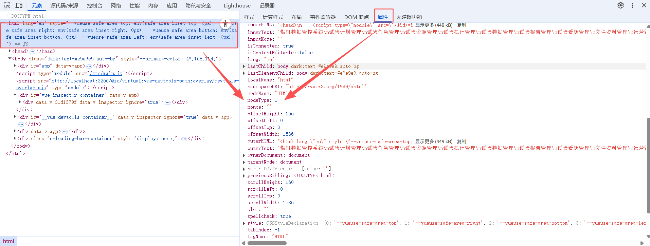The width and height of the screenshot is (650, 246).
Task: Click the accessibility badge on html element
Action: click(225, 24)
